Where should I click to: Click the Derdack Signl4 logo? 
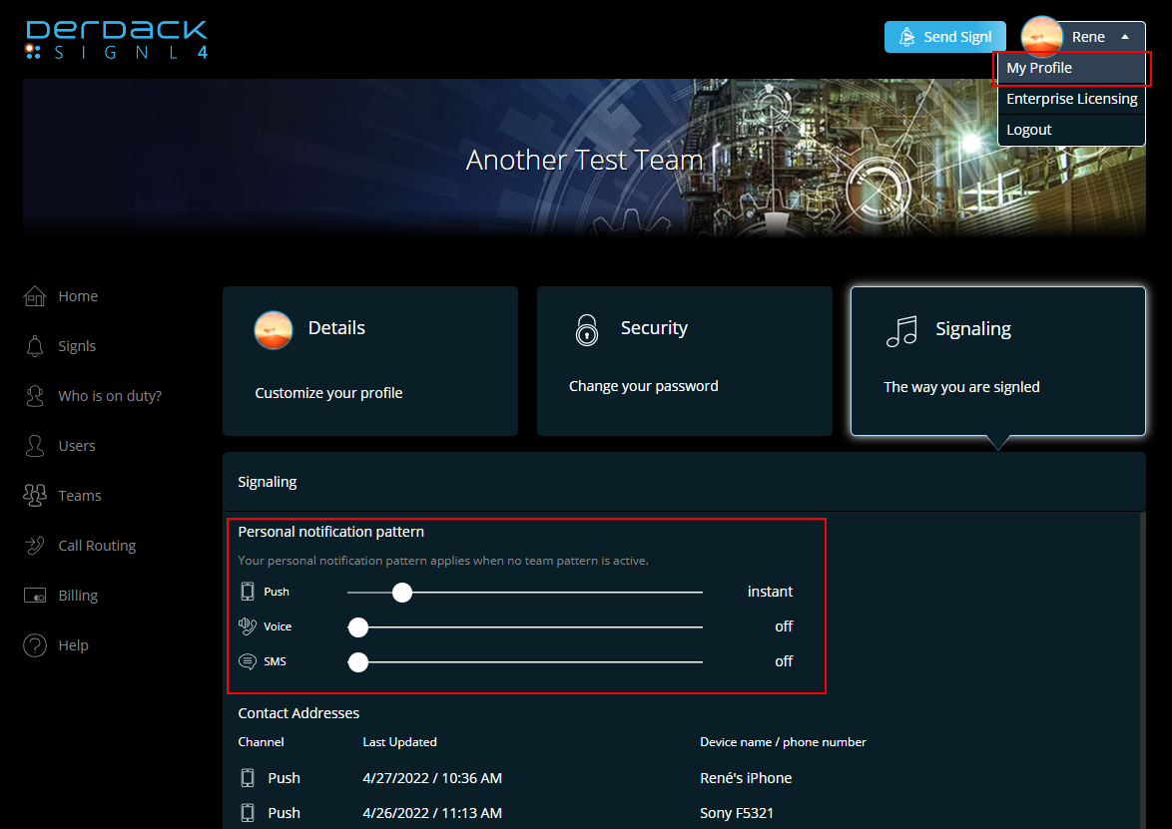[x=117, y=40]
